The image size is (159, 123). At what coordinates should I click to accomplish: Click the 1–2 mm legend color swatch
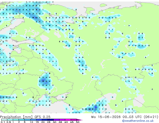[x=16, y=120]
